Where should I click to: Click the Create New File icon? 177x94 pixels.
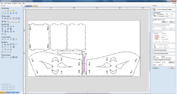pos(3,11)
